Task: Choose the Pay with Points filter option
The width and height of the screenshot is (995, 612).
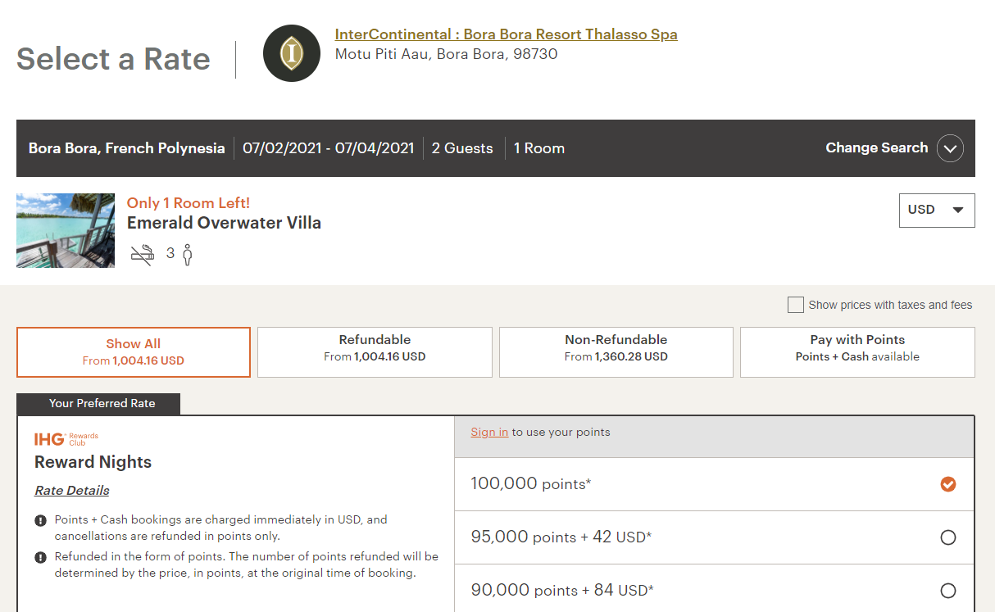Action: tap(856, 351)
